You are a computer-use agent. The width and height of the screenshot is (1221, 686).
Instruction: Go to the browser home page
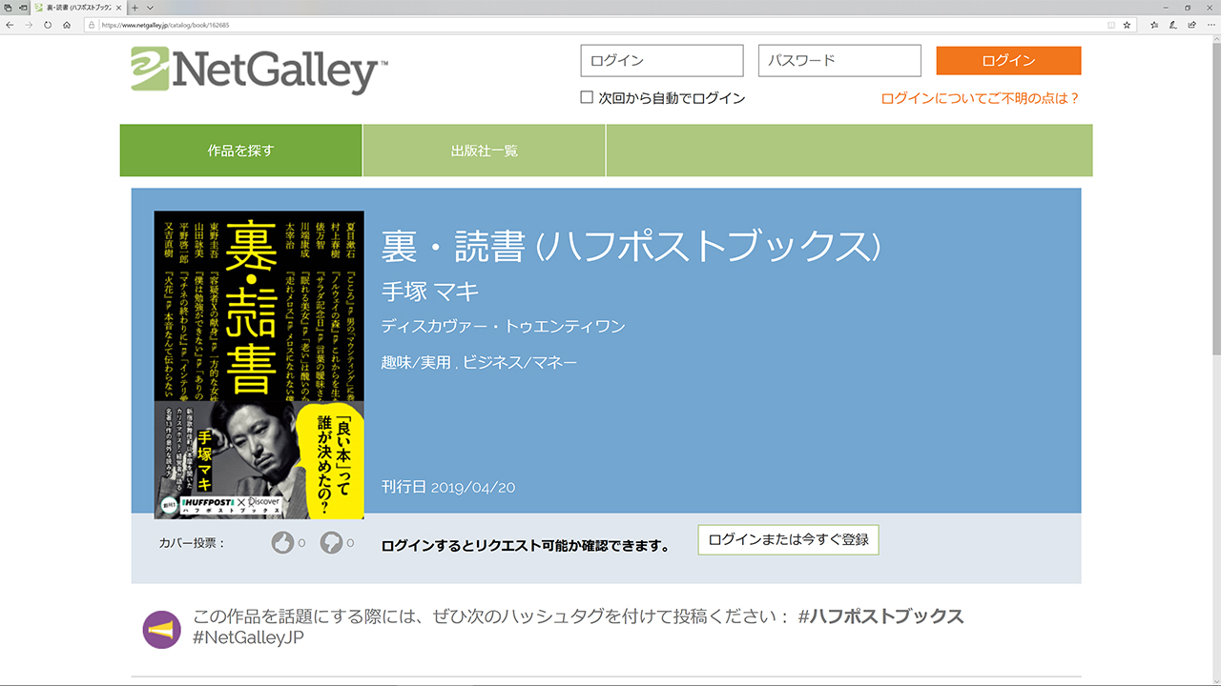[67, 25]
